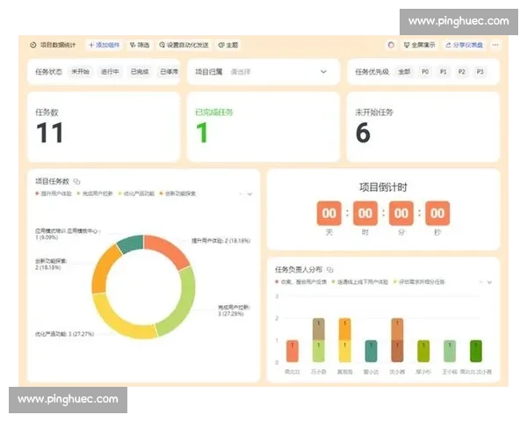527x422 pixels.
Task: Toggle the 提升用户体验 legend item
Action: (54, 193)
